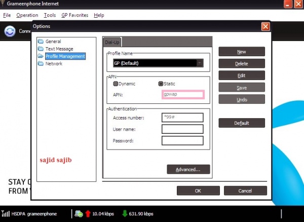Open the Profile Name dropdown

pyautogui.click(x=200, y=63)
